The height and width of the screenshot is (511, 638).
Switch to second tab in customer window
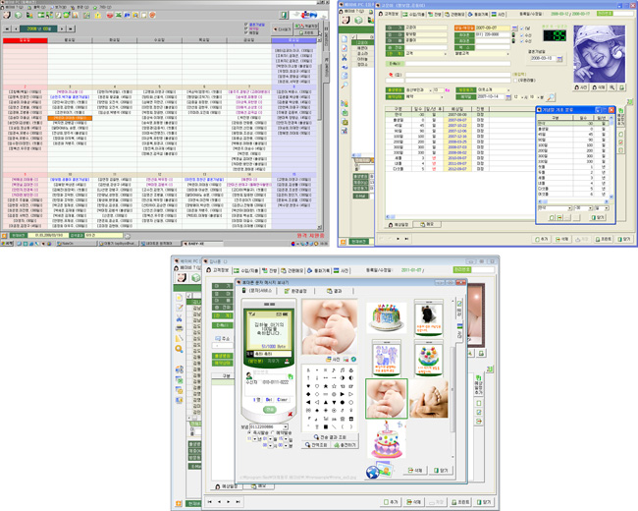(413, 15)
